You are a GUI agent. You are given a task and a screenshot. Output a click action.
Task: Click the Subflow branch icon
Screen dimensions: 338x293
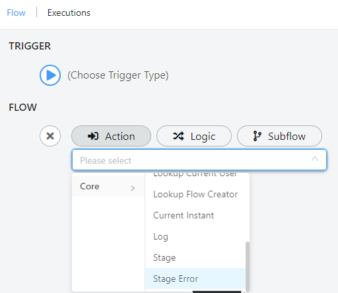pyautogui.click(x=257, y=136)
